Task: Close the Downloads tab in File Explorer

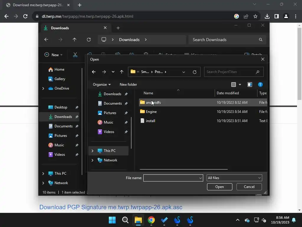Action: pyautogui.click(x=105, y=28)
